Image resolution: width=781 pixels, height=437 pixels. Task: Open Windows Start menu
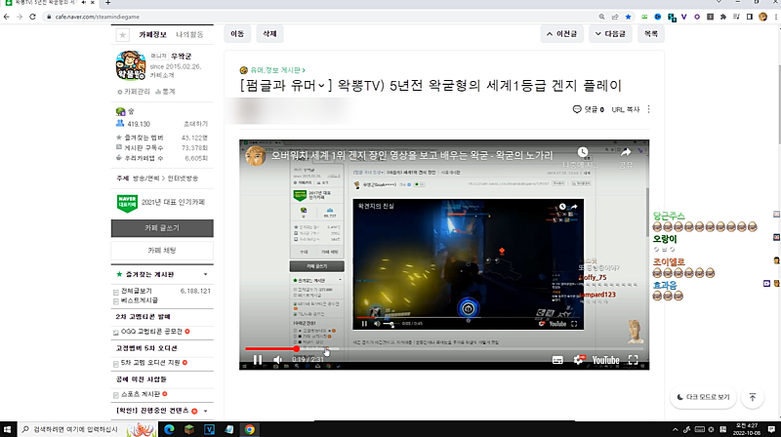point(7,429)
